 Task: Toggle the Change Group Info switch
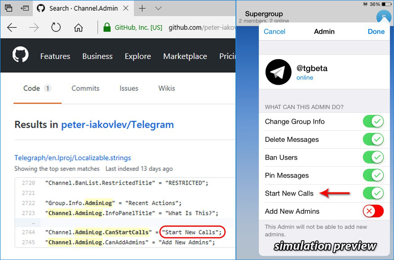(x=373, y=122)
